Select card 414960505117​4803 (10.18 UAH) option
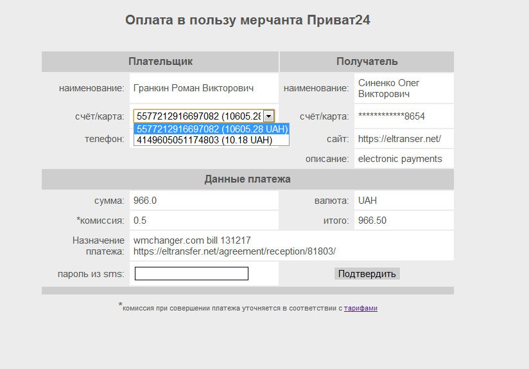This screenshot has width=529, height=369. pyautogui.click(x=211, y=140)
